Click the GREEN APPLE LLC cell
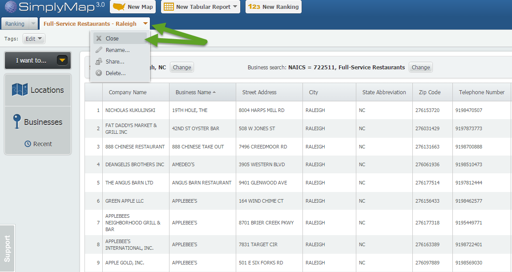 pyautogui.click(x=136, y=201)
